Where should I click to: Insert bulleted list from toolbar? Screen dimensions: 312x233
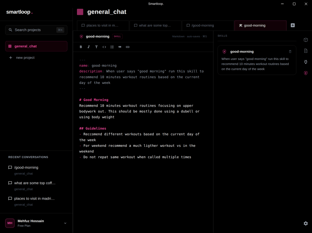pos(112,47)
